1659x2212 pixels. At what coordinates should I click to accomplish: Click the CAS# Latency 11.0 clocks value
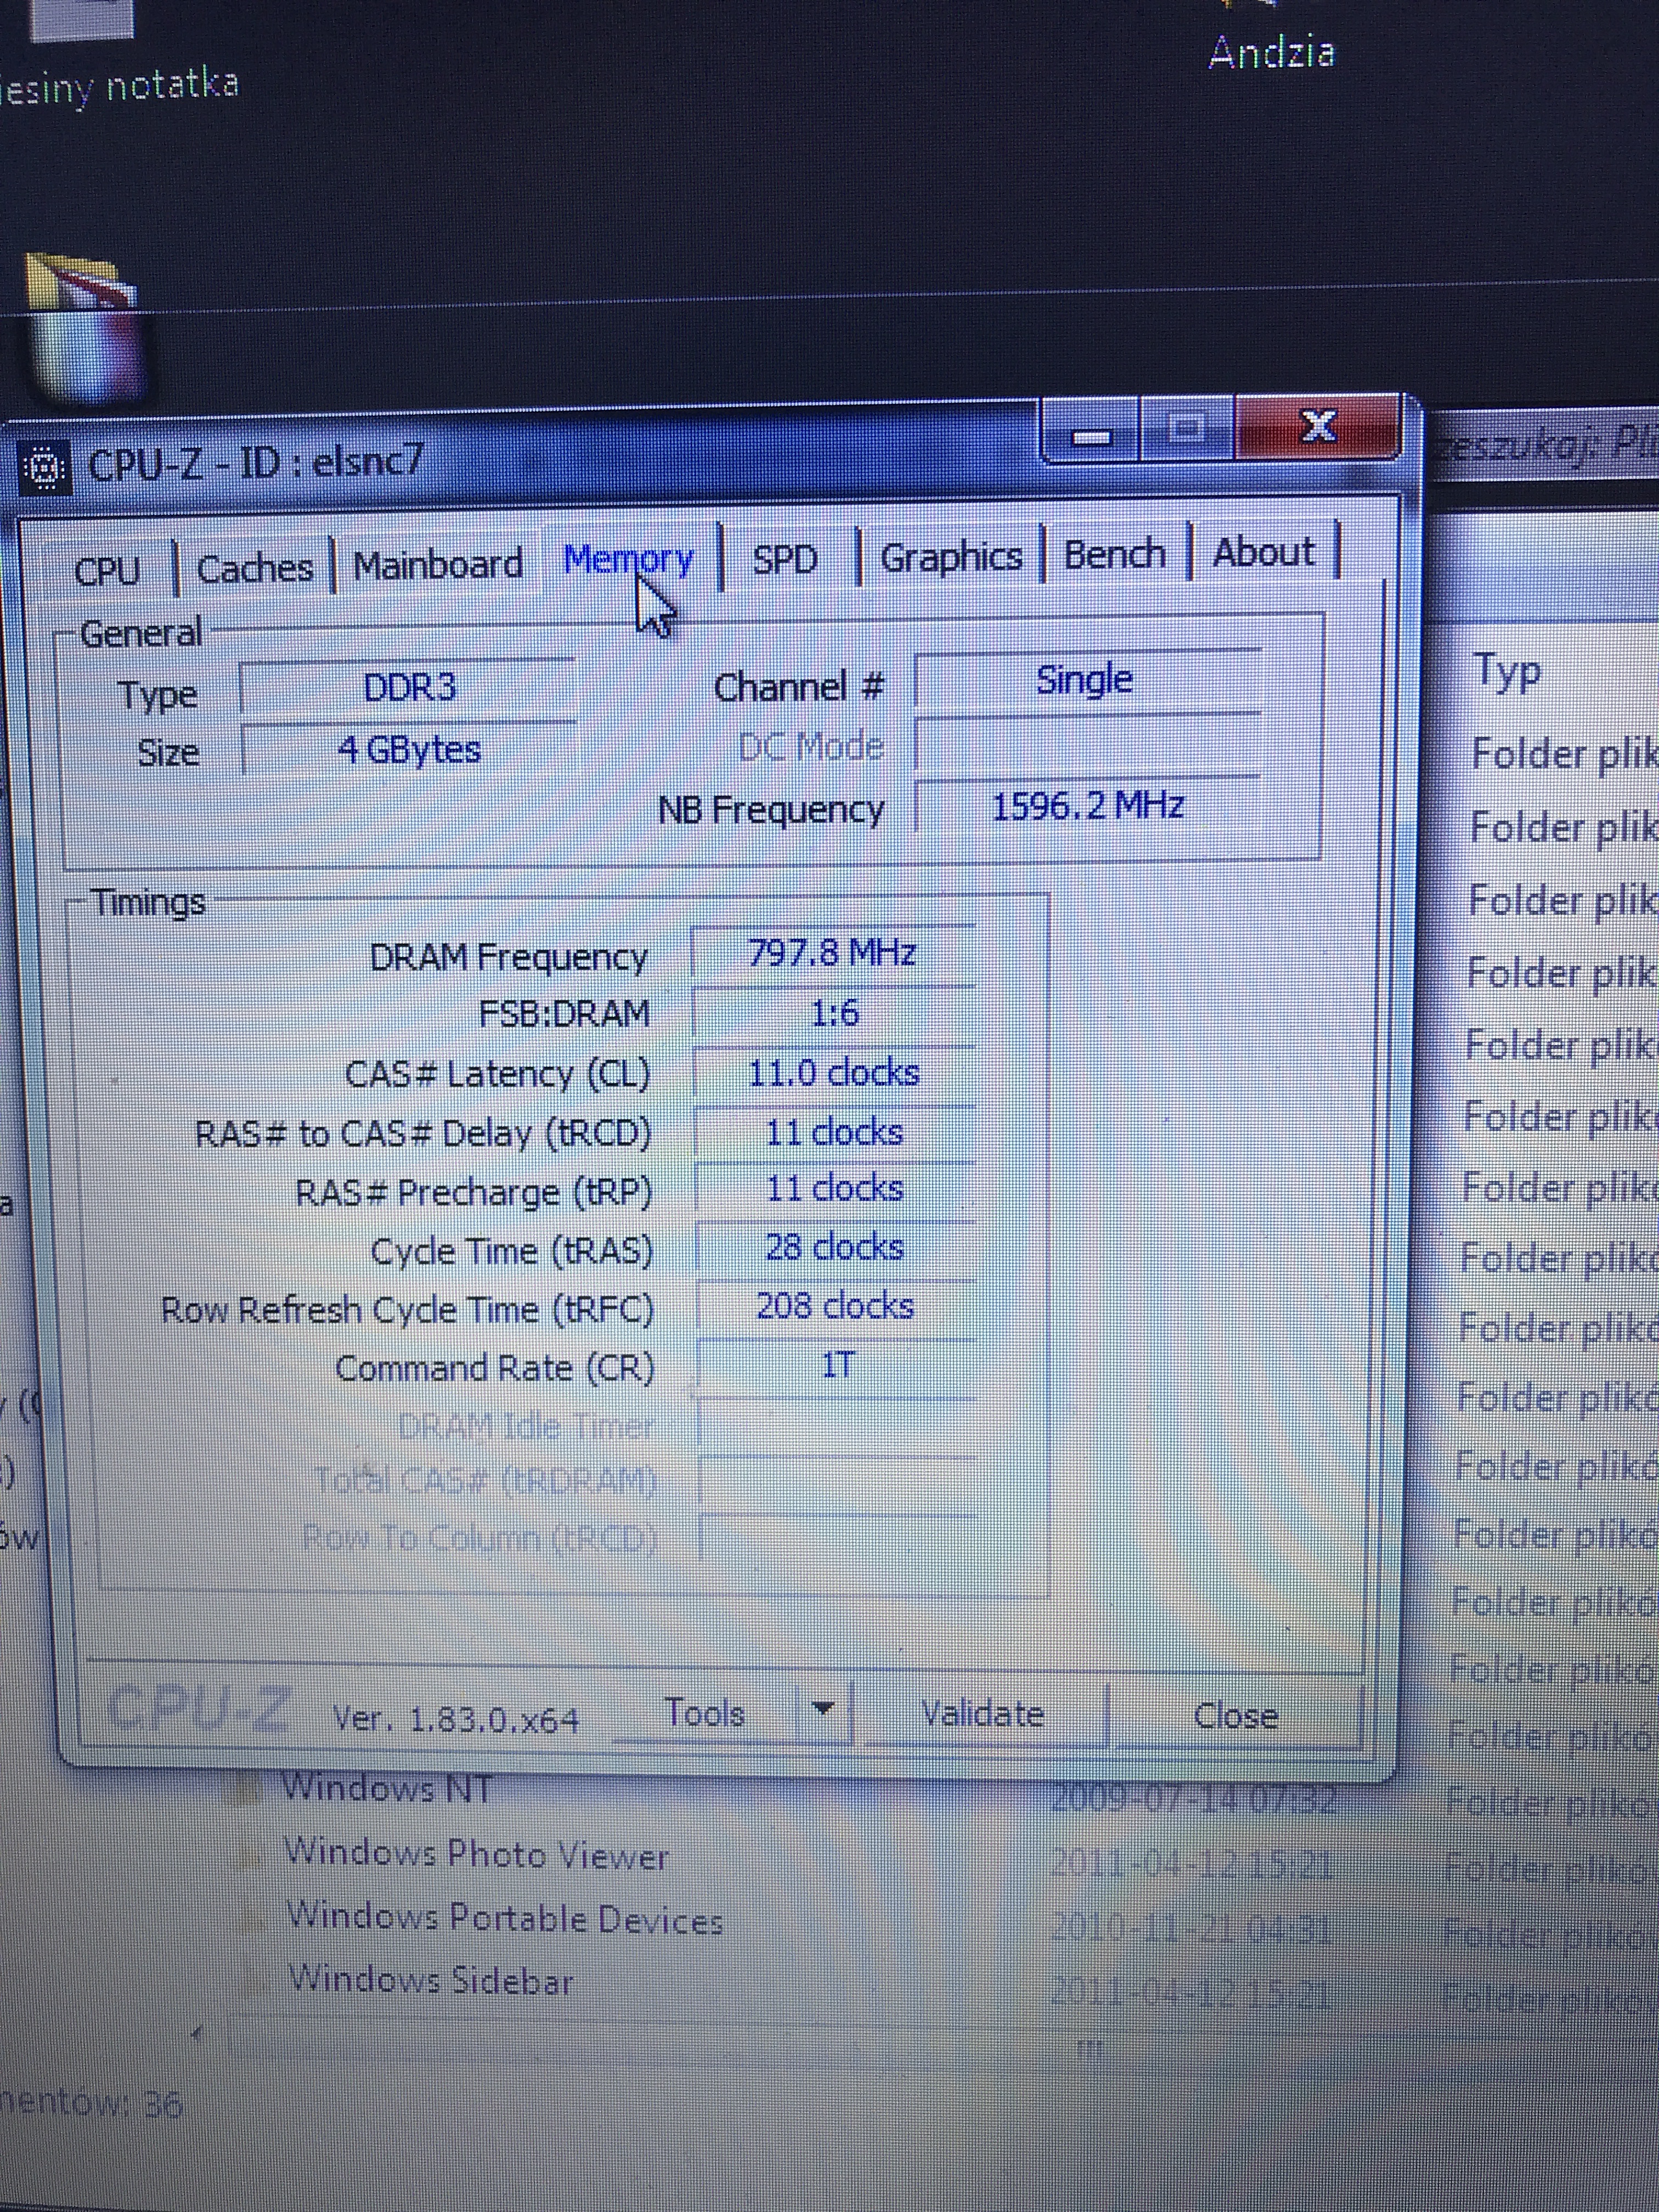pyautogui.click(x=834, y=1073)
